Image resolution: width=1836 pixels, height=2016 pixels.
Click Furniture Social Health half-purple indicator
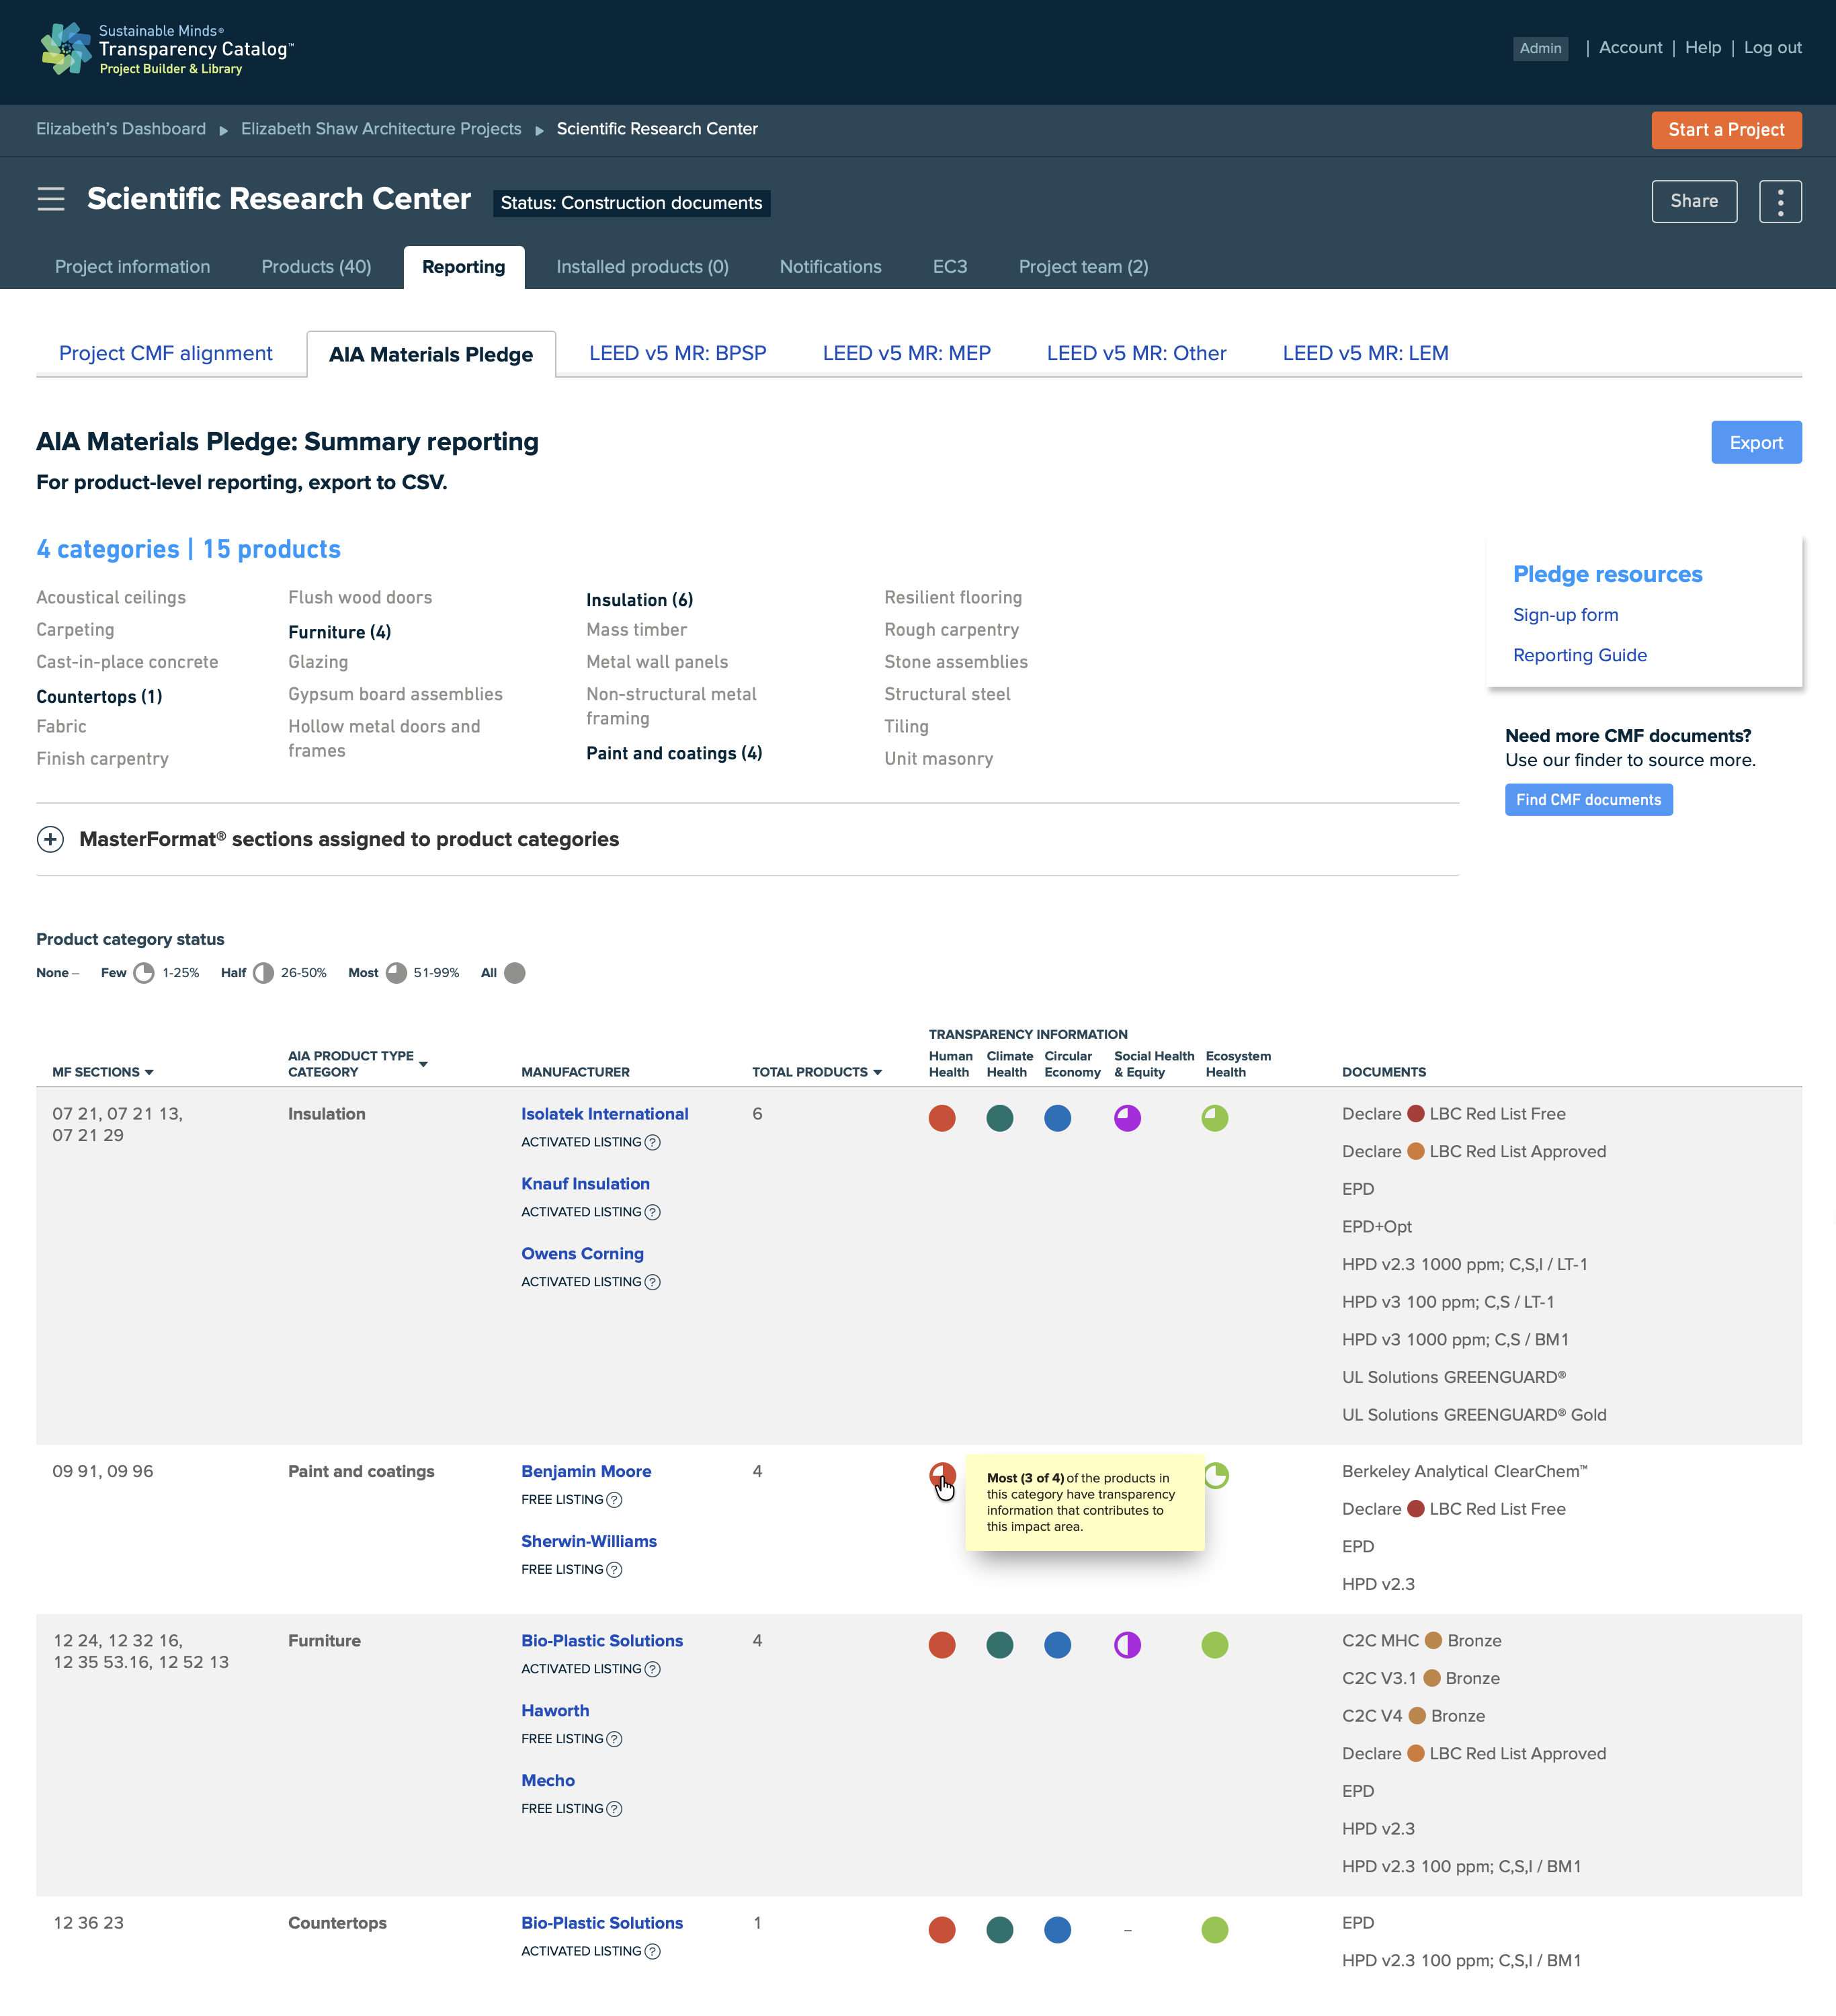click(x=1128, y=1645)
